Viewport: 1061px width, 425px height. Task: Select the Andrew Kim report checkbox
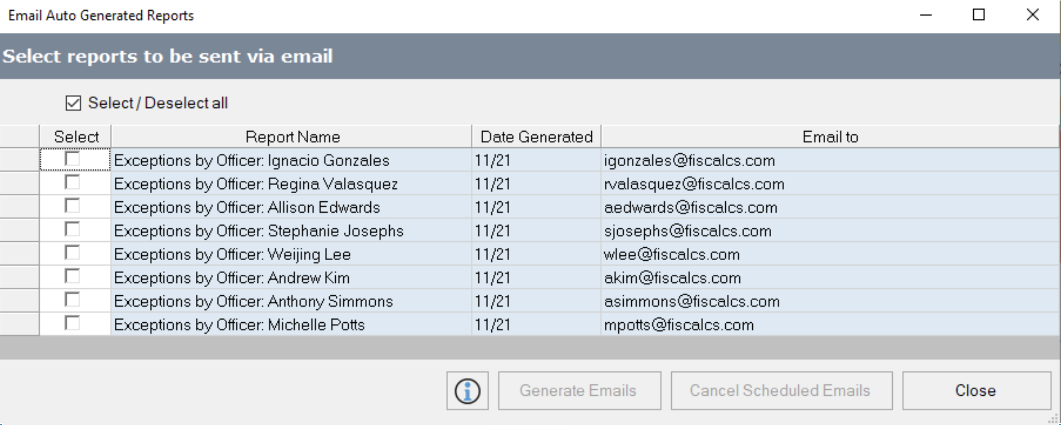coord(72,276)
